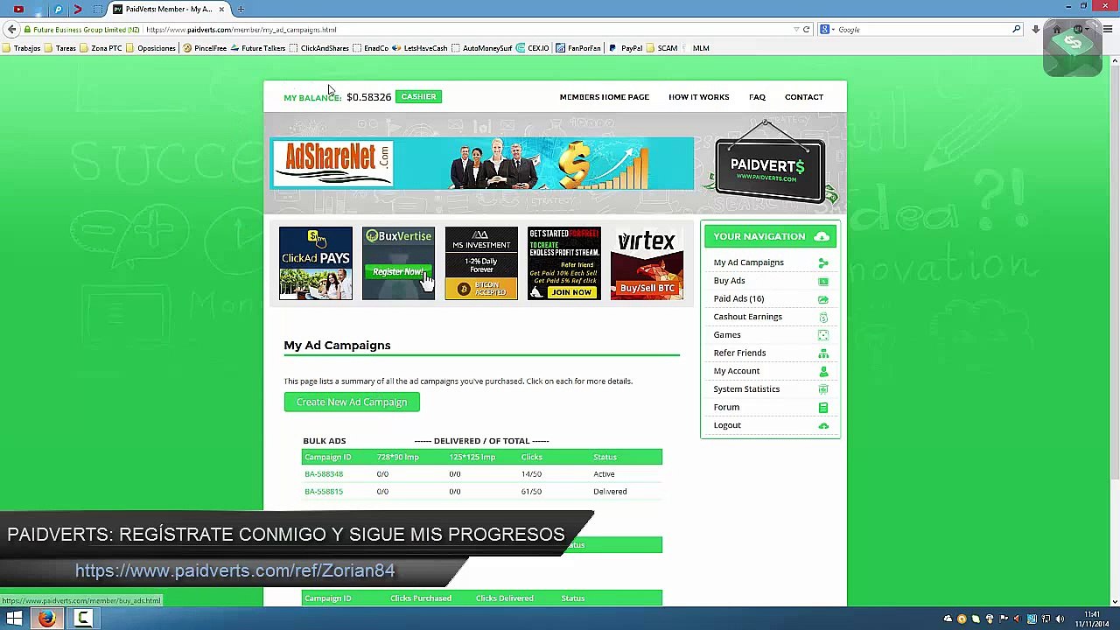Open the CEX.IO bookmark

(533, 48)
